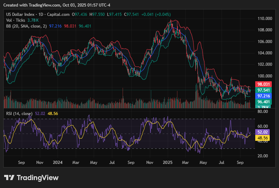Click blue 97.216 basis price tag on axis
The width and height of the screenshot is (279, 188).
point(263,96)
